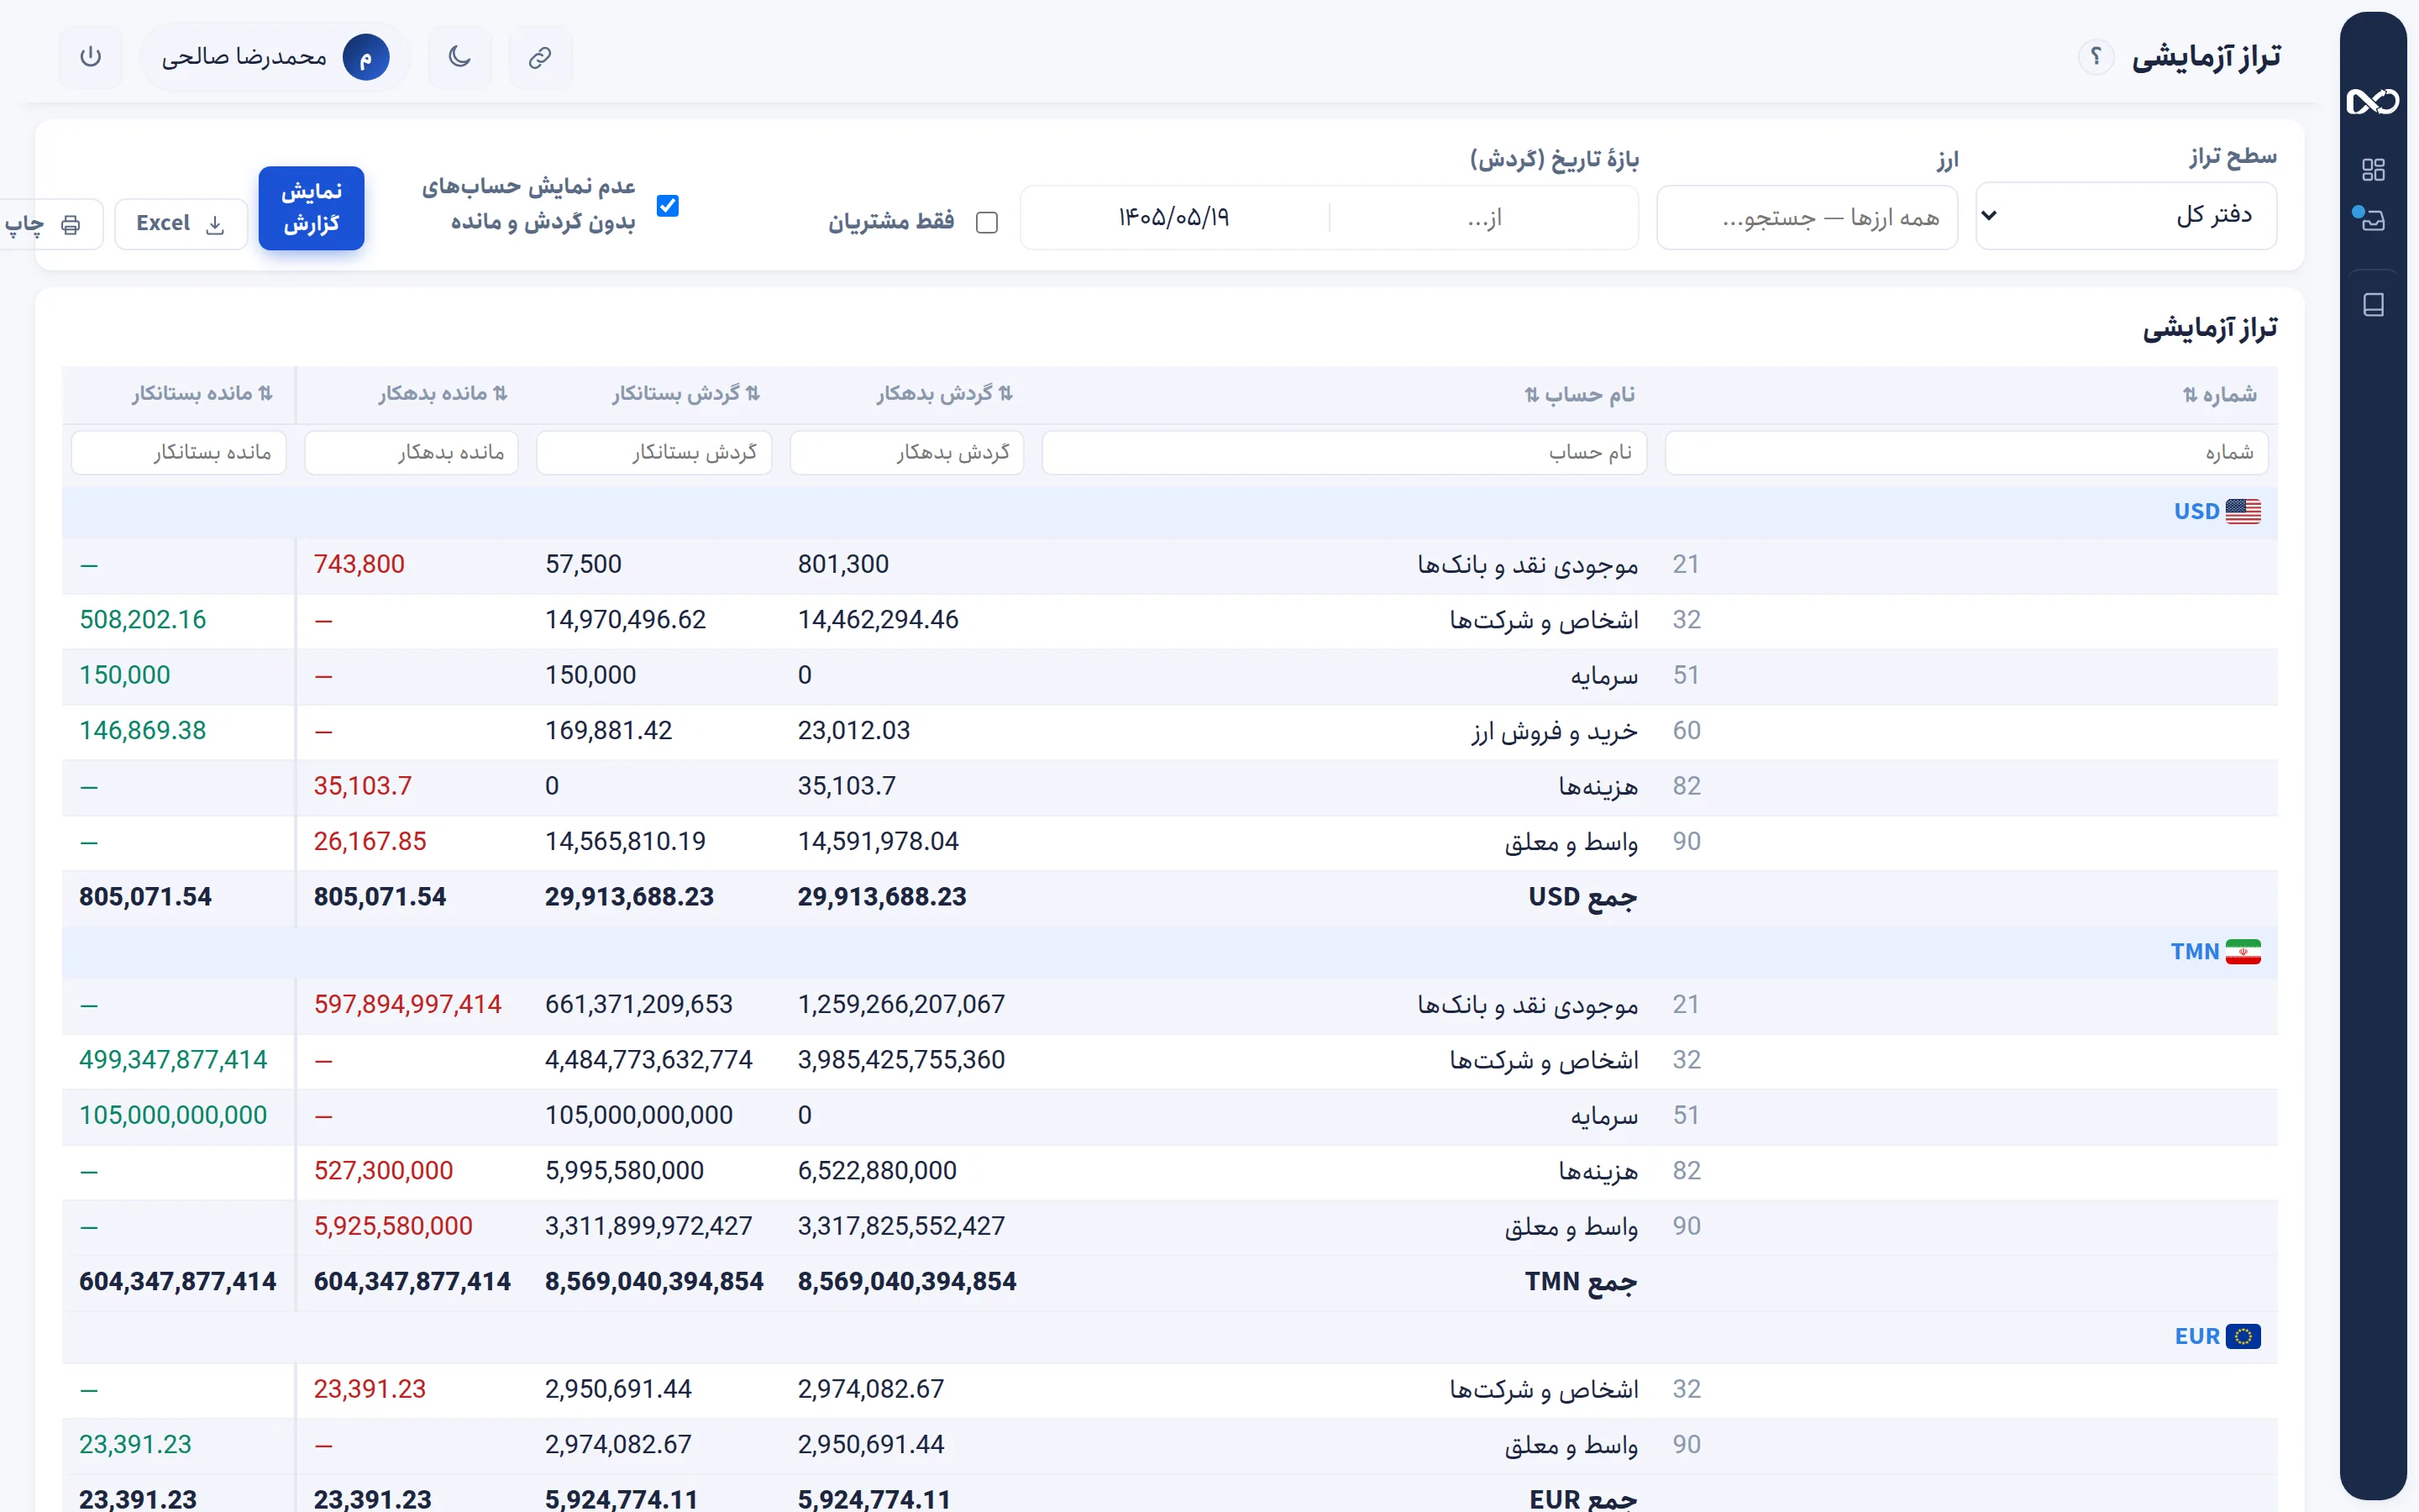Click the EUR group label
This screenshot has height=1512, width=2419.
click(2196, 1336)
